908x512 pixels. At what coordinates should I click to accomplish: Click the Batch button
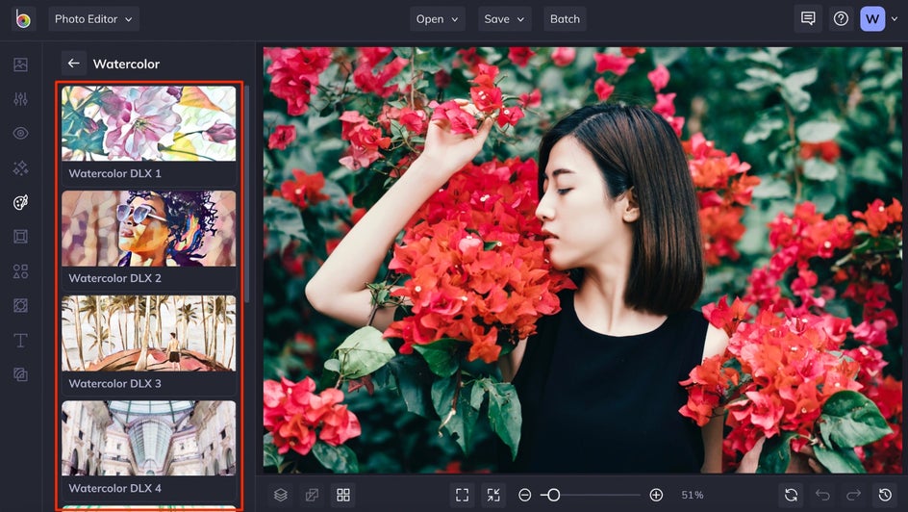(x=565, y=19)
